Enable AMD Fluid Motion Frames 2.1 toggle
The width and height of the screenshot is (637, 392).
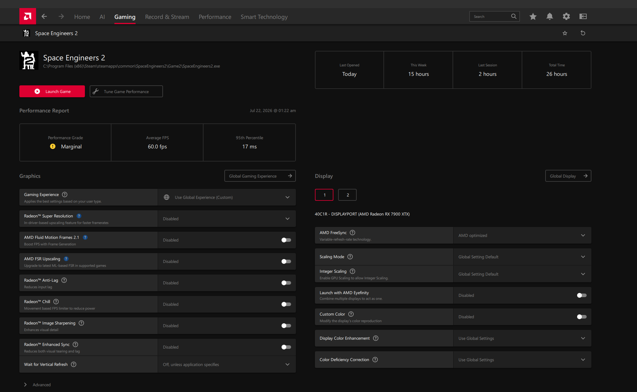286,240
